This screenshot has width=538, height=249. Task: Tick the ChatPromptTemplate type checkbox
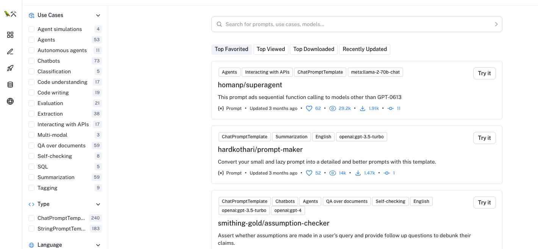(31, 218)
